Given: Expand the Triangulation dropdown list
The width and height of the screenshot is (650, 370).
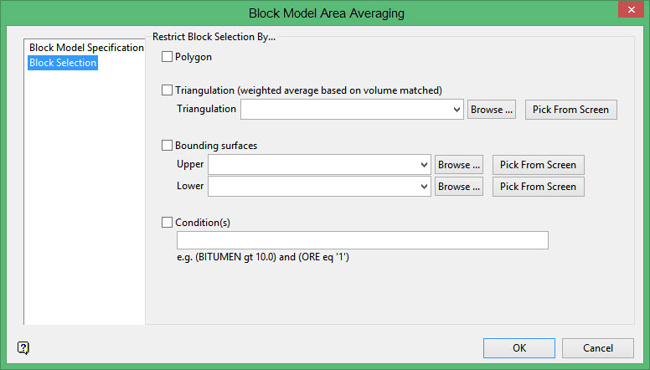Looking at the screenshot, I should (x=457, y=110).
